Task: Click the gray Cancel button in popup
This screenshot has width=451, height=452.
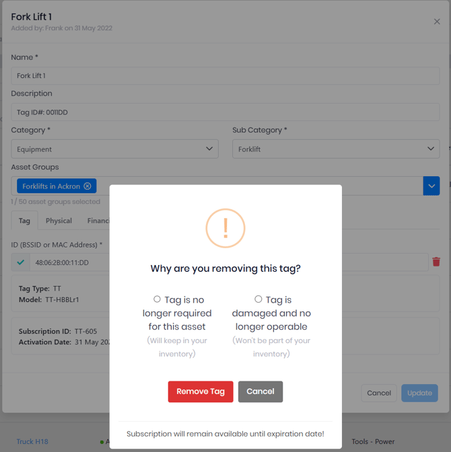Action: click(261, 391)
